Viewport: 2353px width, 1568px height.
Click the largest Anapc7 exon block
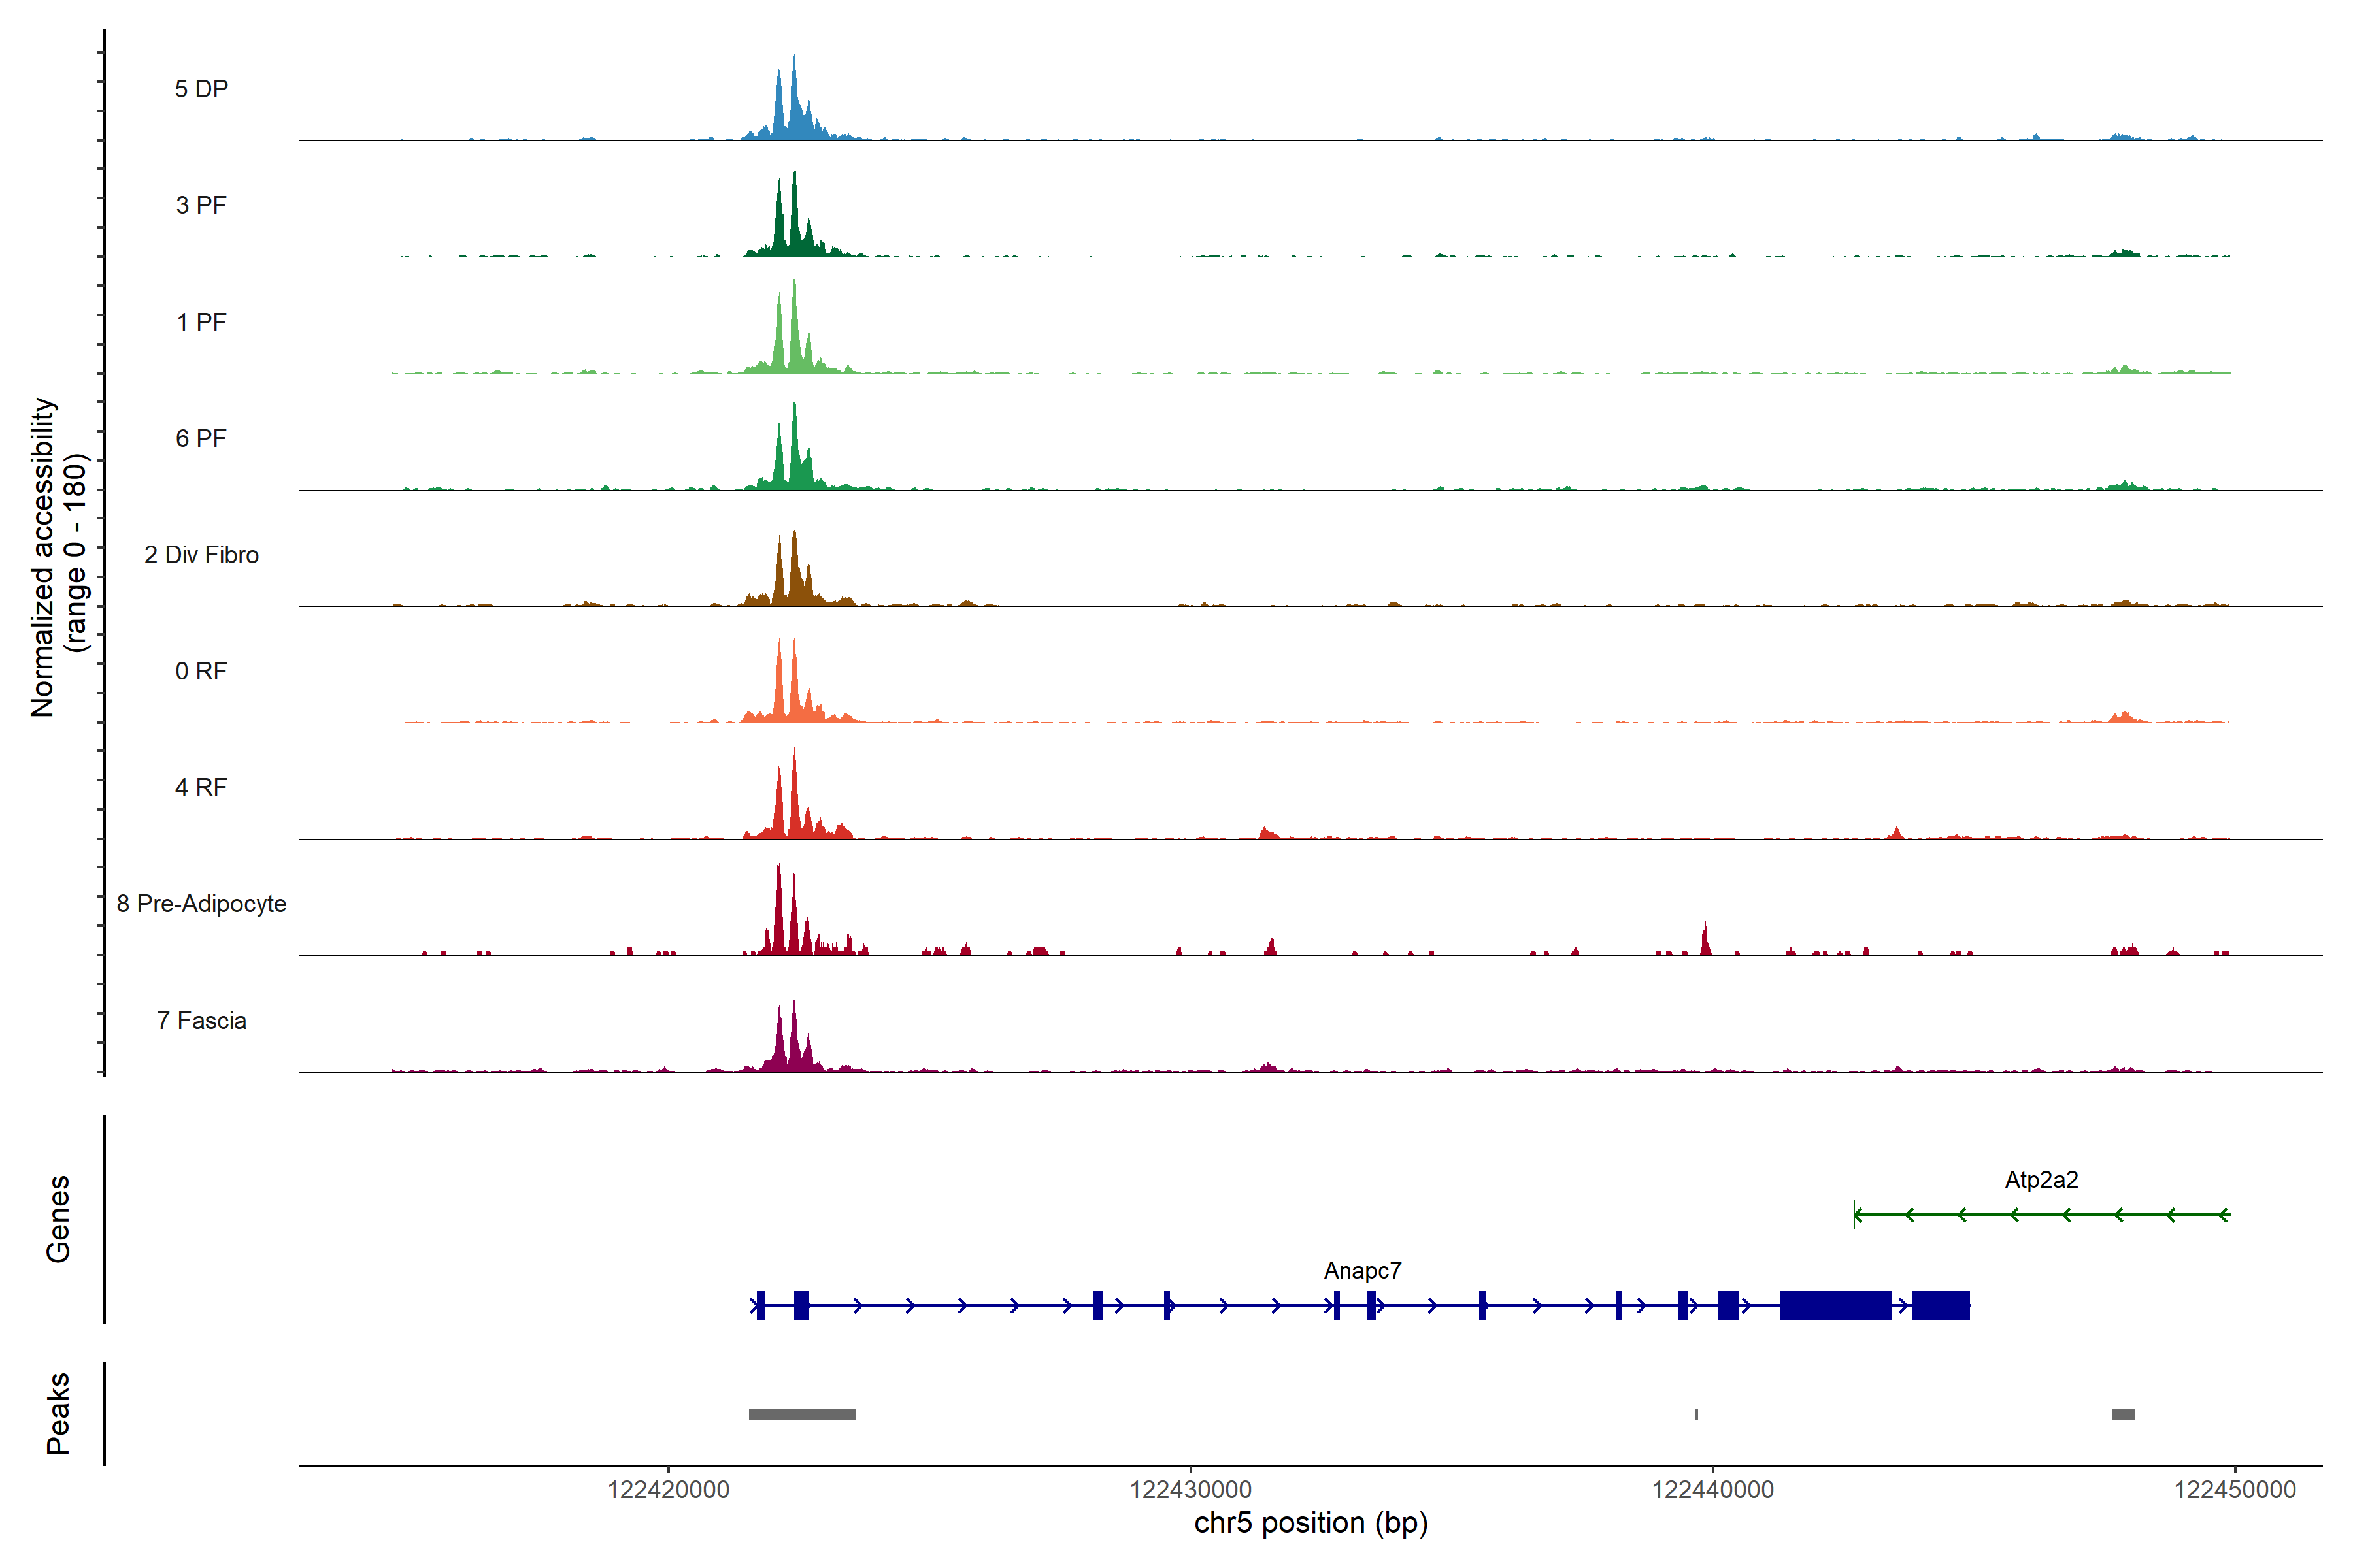pyautogui.click(x=1836, y=1305)
